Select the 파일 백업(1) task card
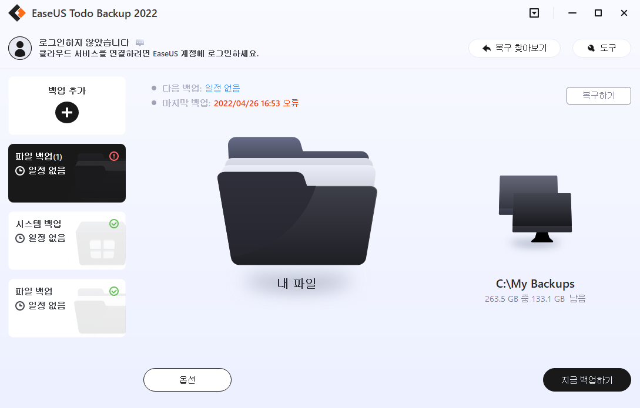The width and height of the screenshot is (640, 408). coord(67,173)
